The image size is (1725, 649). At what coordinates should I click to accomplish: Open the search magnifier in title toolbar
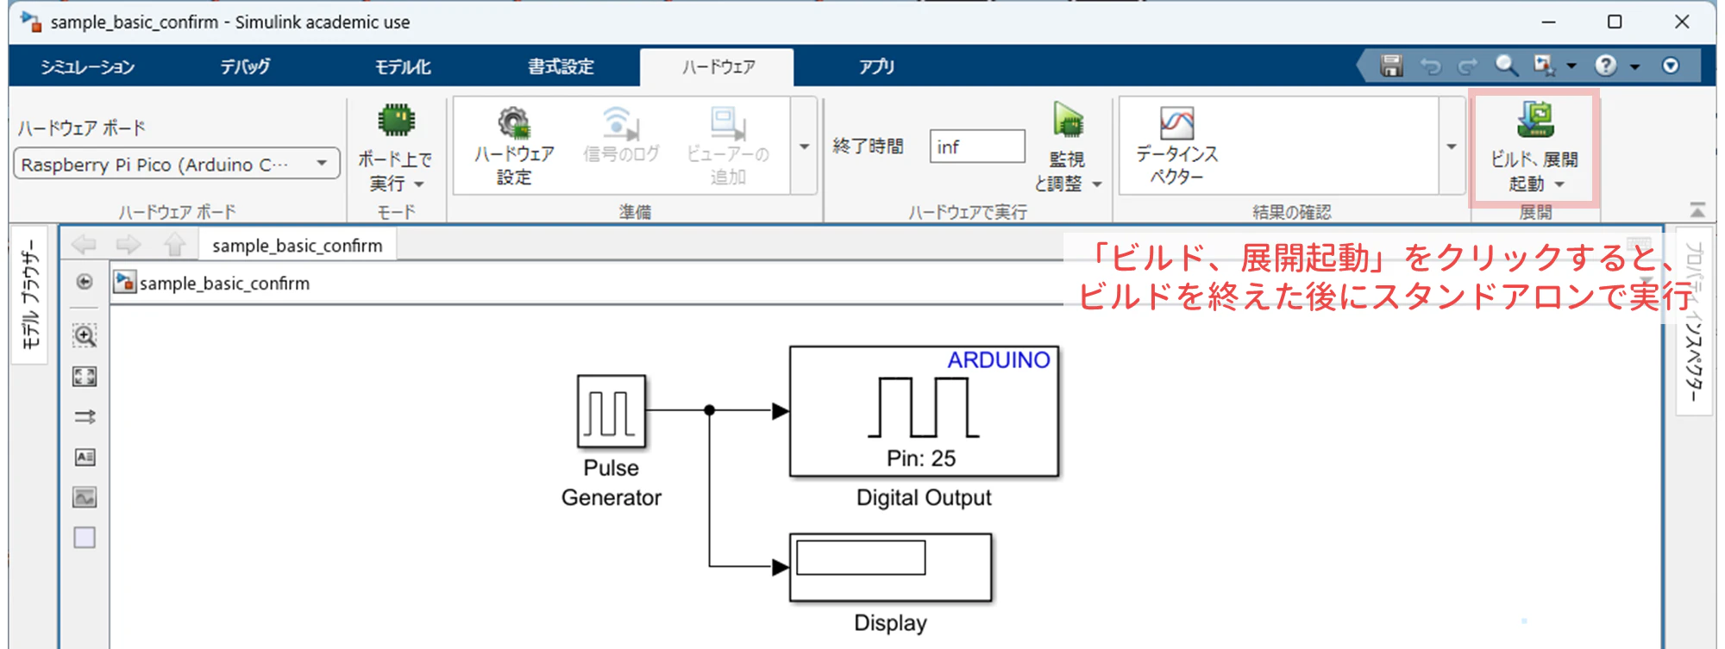click(1506, 66)
